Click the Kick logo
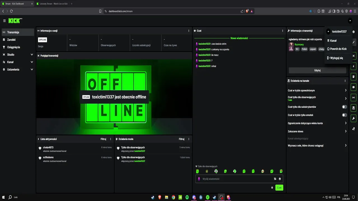The height and width of the screenshot is (201, 358). coord(15,21)
